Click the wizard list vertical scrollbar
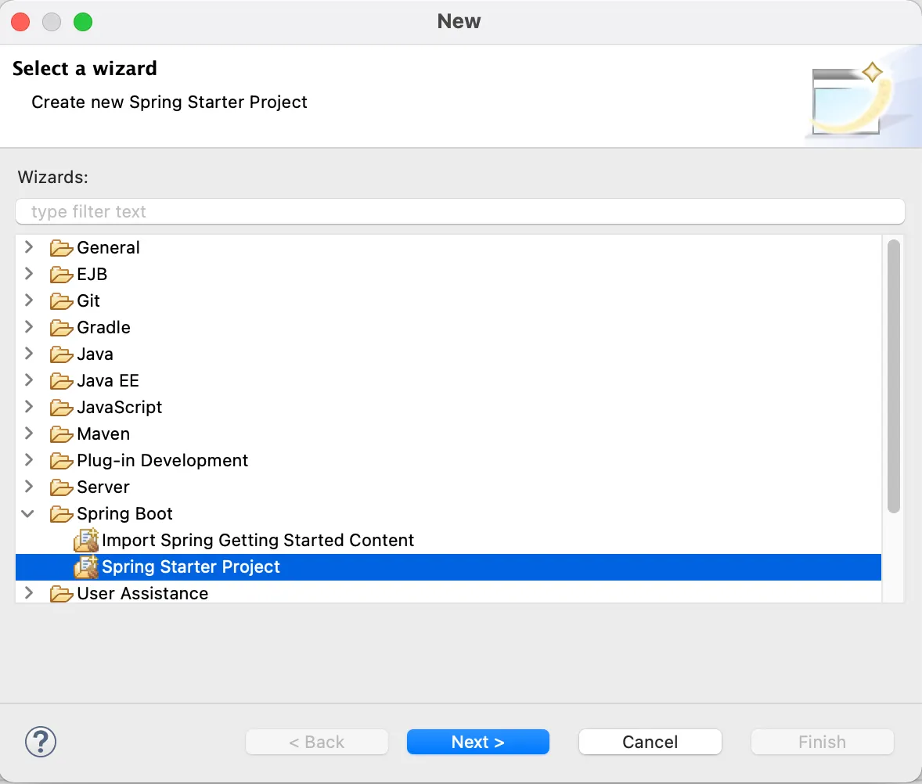The image size is (922, 784). [x=893, y=376]
